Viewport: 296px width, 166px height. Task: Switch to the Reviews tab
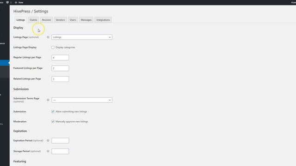[x=46, y=20]
